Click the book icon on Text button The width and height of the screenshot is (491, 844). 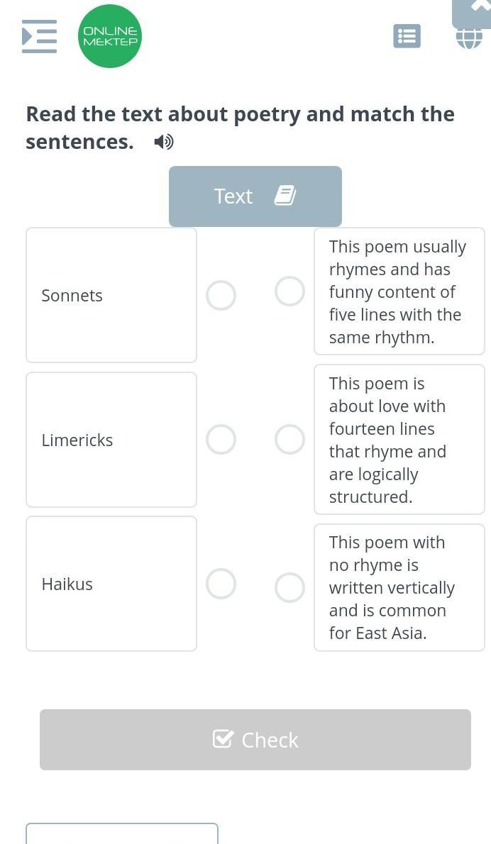click(x=285, y=196)
